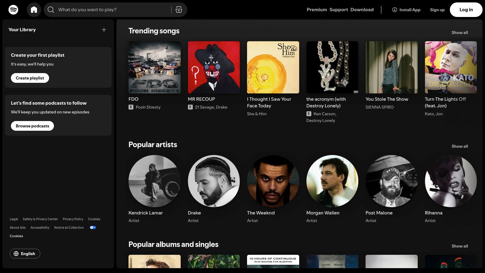Select Support in the top navigation
Viewport: 485px width, 273px height.
click(339, 9)
